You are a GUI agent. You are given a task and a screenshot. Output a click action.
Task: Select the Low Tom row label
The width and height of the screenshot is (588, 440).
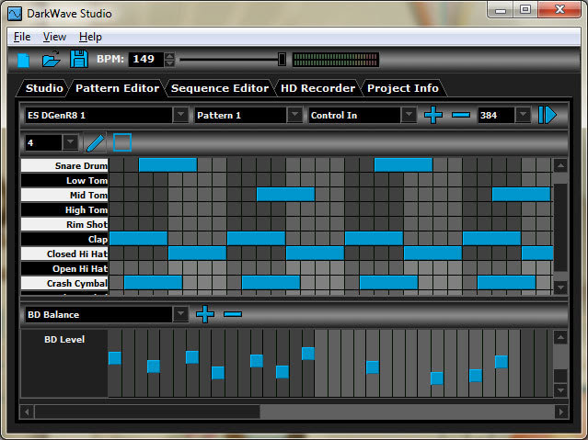pos(64,180)
